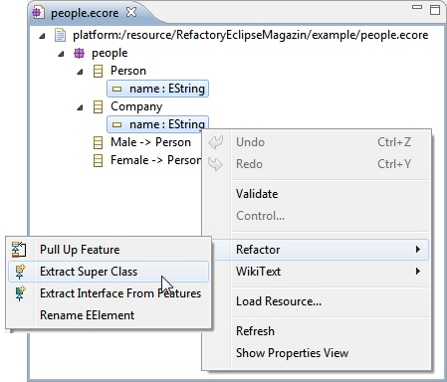Click the Ctrl+Z shortcut text
447x382 pixels.
pos(394,142)
